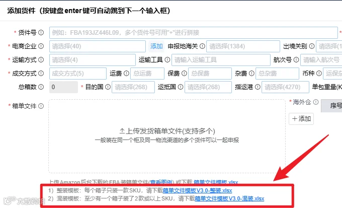Open the 申报地海关 dropdown 请选择(1384)
This screenshot has height=208, width=342.
243,46
